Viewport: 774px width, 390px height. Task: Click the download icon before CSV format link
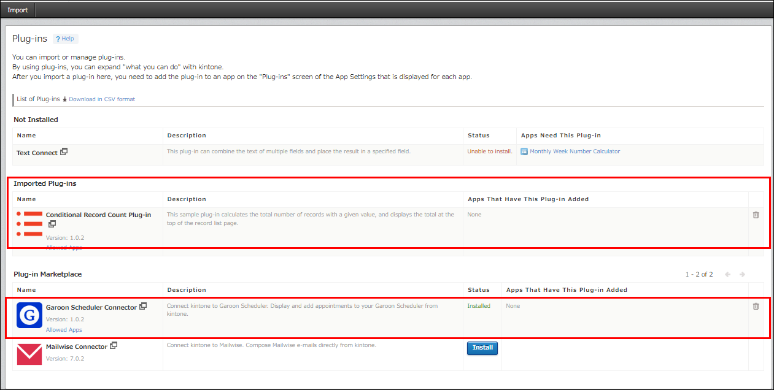[64, 99]
